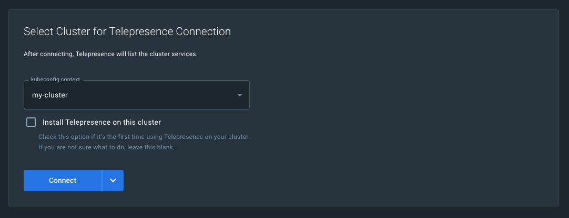This screenshot has width=569, height=218.
Task: Click the "If you are not sure" helper line
Action: [x=106, y=147]
